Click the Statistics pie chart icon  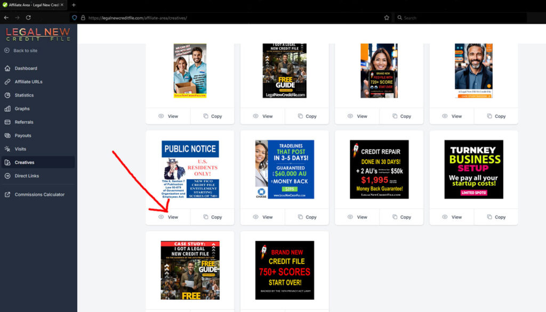tap(7, 95)
